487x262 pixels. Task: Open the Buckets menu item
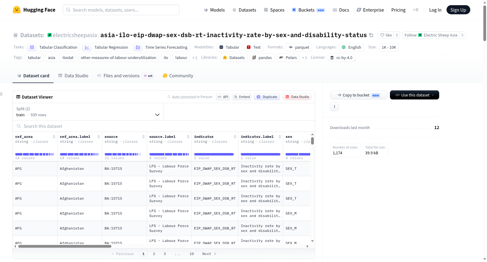308,10
